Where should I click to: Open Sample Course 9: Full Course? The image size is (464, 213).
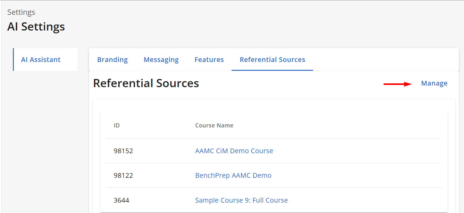pyautogui.click(x=241, y=200)
